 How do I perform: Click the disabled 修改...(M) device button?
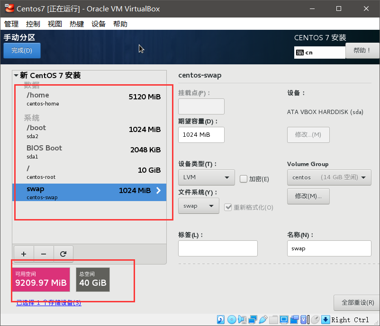click(x=308, y=134)
